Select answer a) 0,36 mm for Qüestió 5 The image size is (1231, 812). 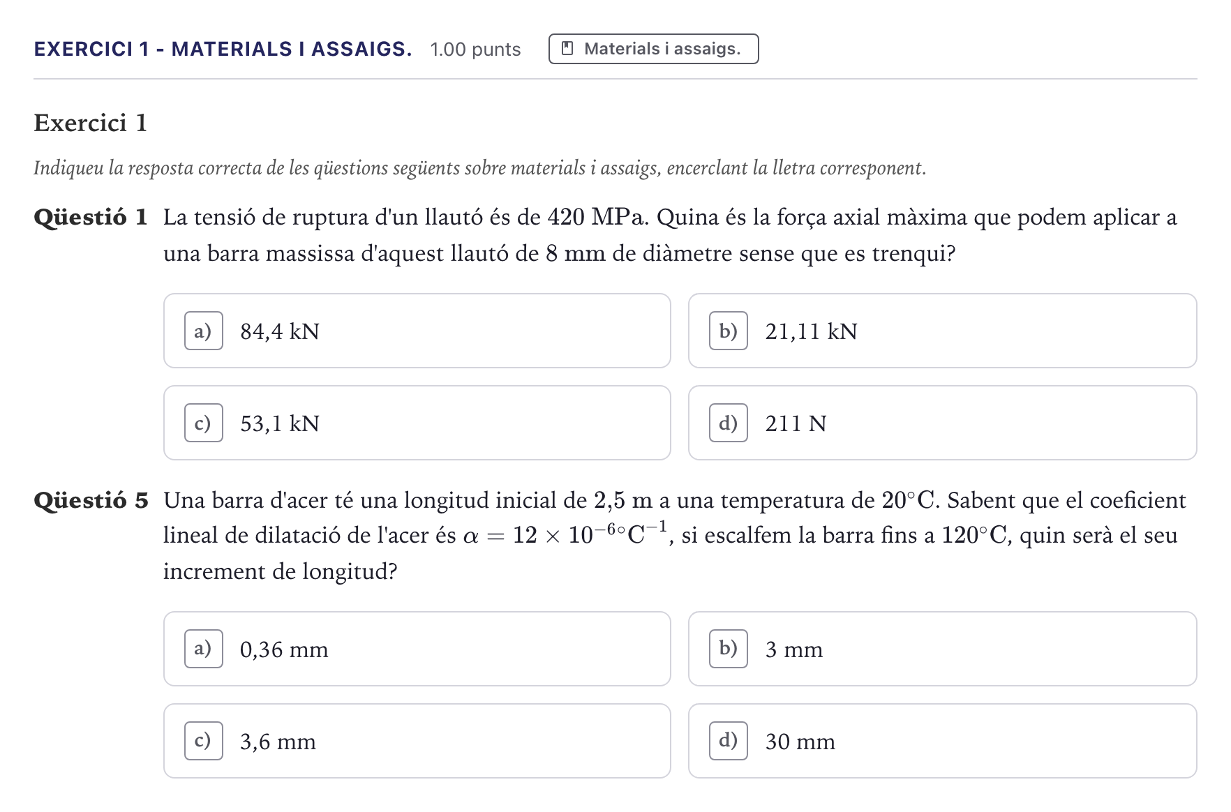tap(417, 649)
